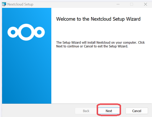Minimize the Nextcloud Setup window
The width and height of the screenshot is (152, 117).
click(118, 4)
